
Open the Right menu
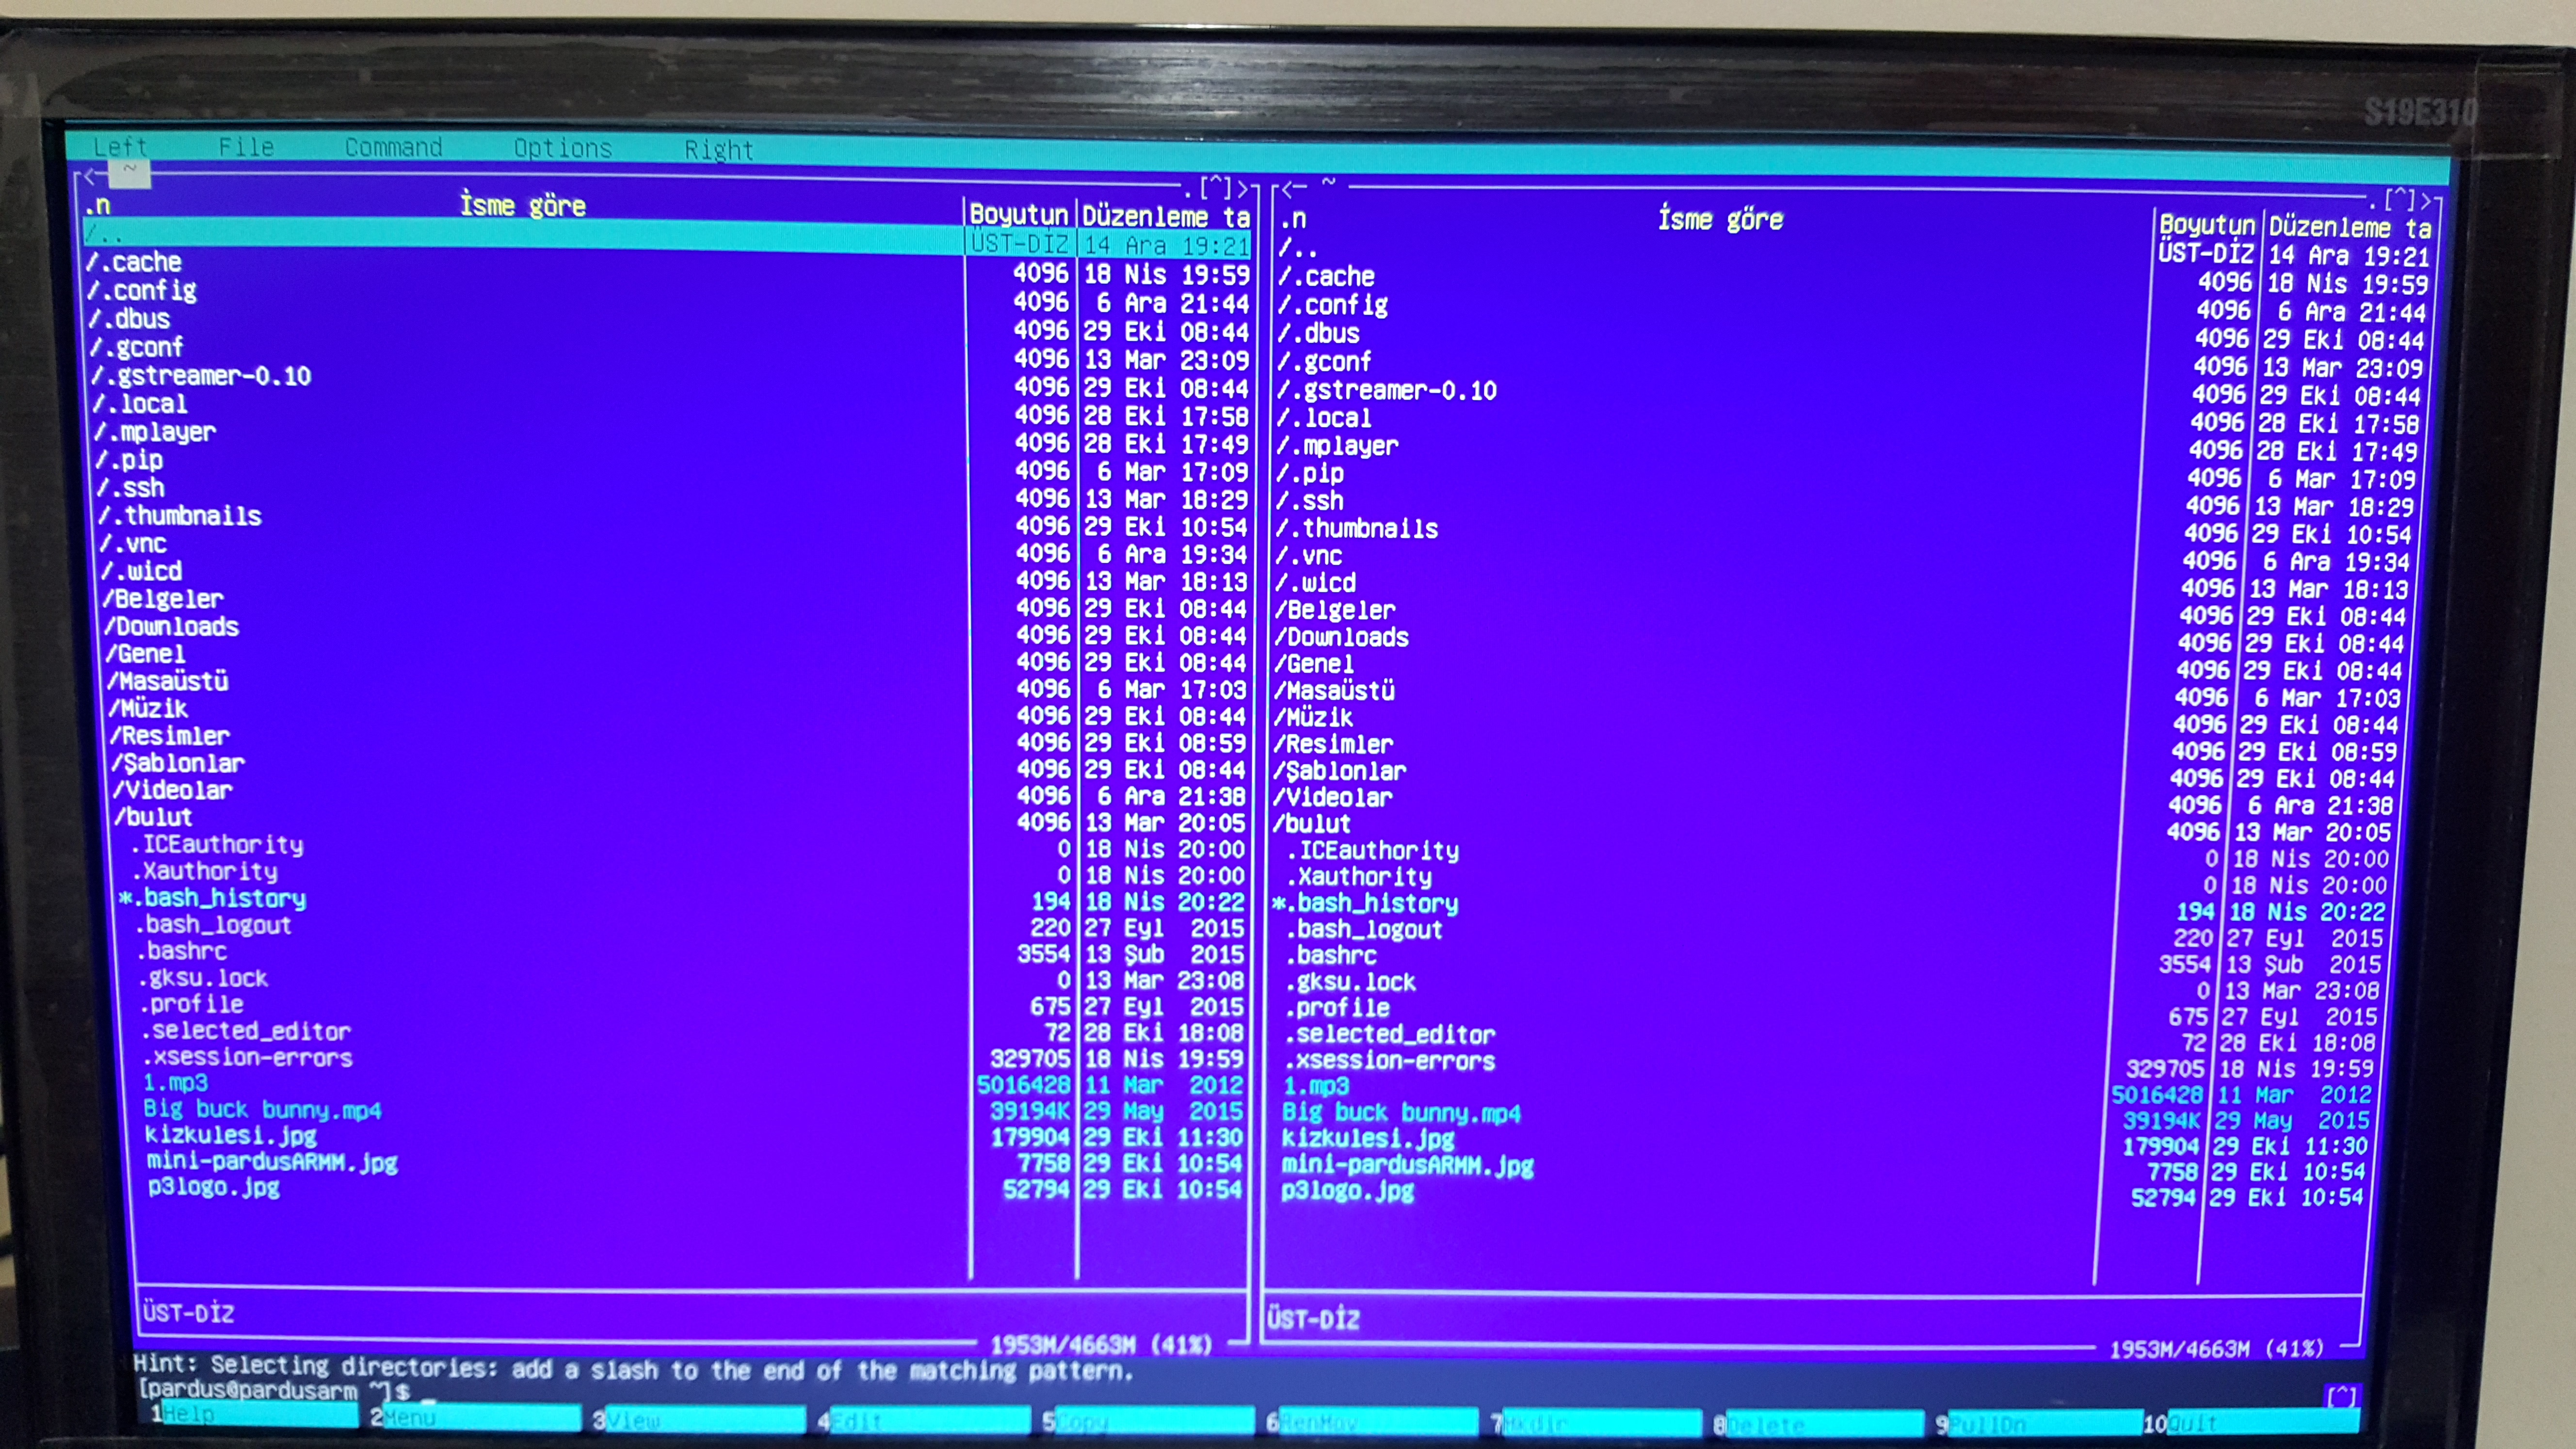click(x=718, y=150)
